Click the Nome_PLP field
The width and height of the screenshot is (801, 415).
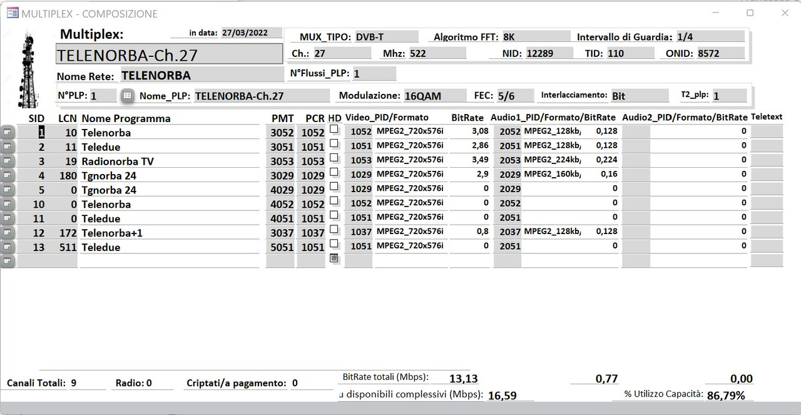[262, 96]
